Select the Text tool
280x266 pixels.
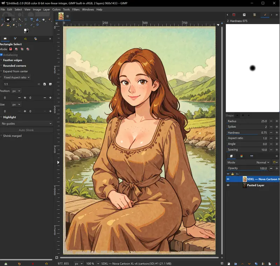point(26,25)
